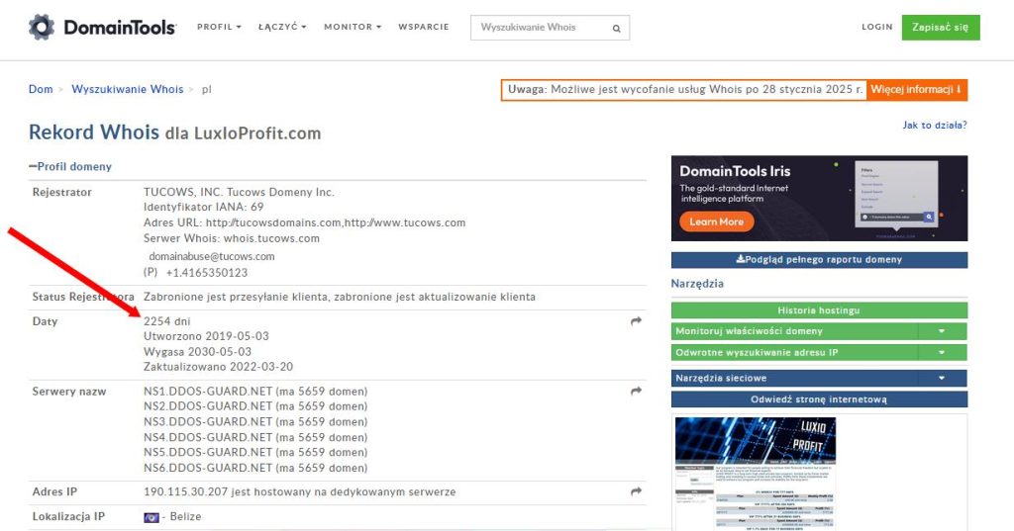The image size is (1014, 531).
Task: Click the Belize flag icon
Action: pos(152,517)
